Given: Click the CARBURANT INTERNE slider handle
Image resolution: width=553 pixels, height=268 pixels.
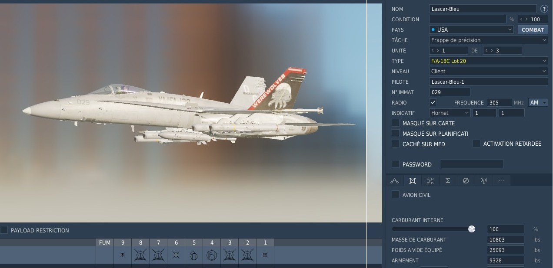Looking at the screenshot, I should 472,229.
